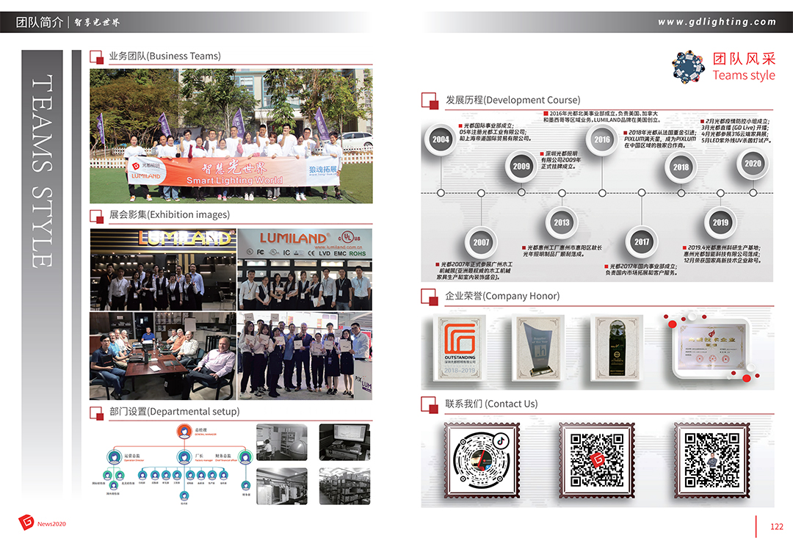Click the square icon beside Company Honor heading
This screenshot has width=793, height=538.
click(x=429, y=296)
